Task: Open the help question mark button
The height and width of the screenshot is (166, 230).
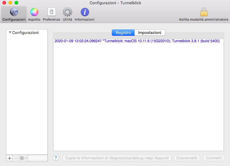Action: click(x=56, y=158)
